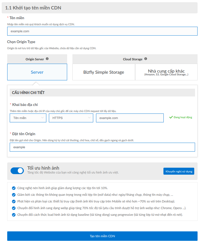Click the chevron arrow in the HTTPS selector

(89, 118)
